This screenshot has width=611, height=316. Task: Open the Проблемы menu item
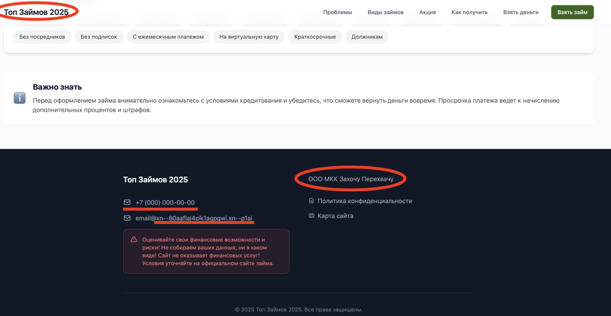pos(337,12)
